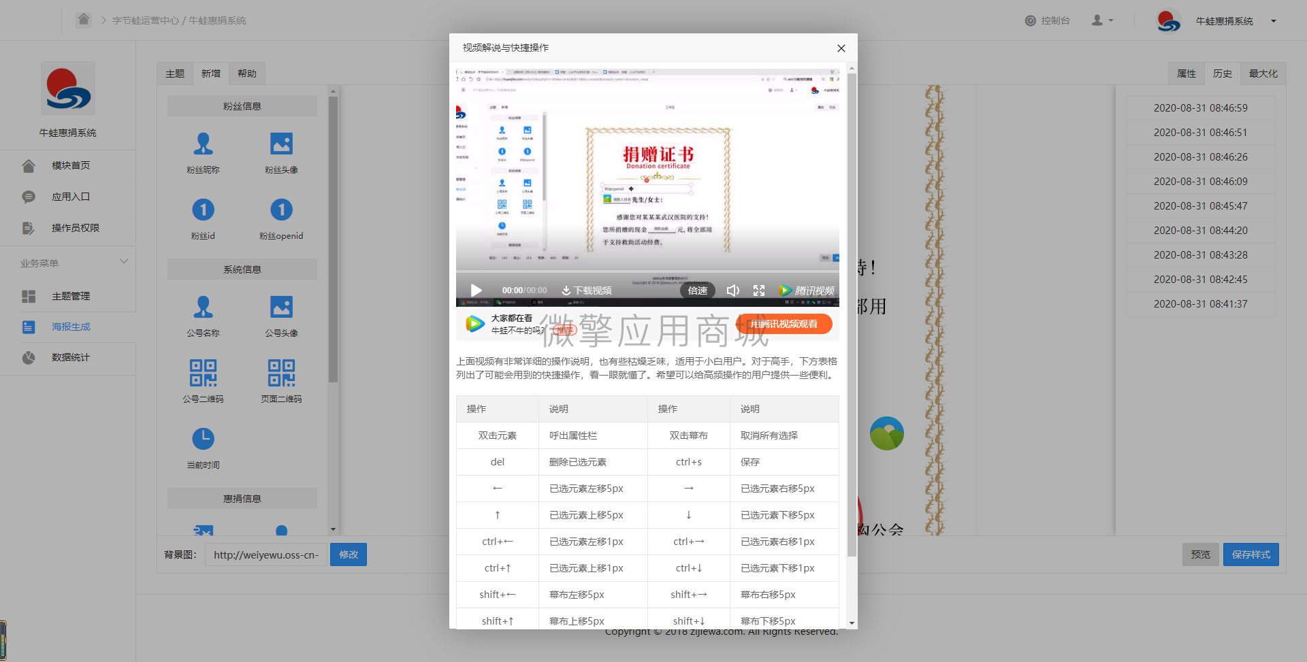This screenshot has width=1307, height=662.
Task: Open the 倍速 playback speed option
Action: [x=698, y=291]
